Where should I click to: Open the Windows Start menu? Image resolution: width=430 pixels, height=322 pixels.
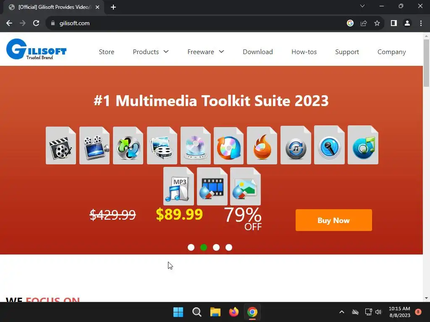[178, 312]
